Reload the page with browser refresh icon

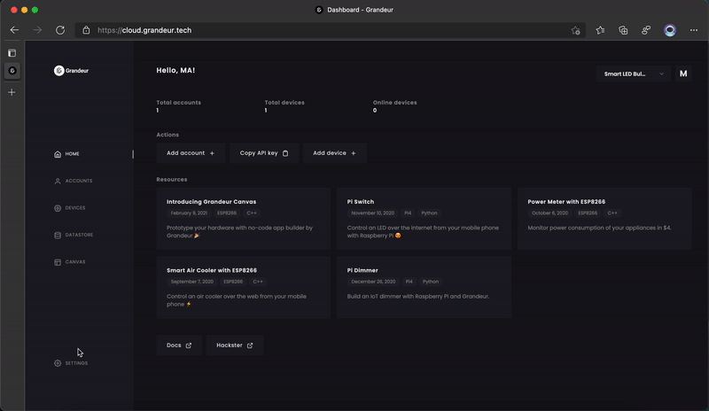pyautogui.click(x=60, y=30)
